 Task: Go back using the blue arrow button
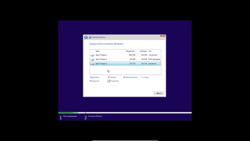[86, 37]
